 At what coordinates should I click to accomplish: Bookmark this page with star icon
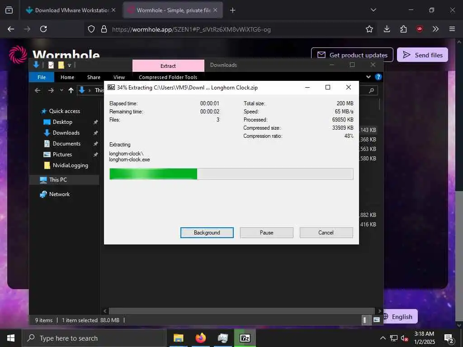[x=369, y=29]
